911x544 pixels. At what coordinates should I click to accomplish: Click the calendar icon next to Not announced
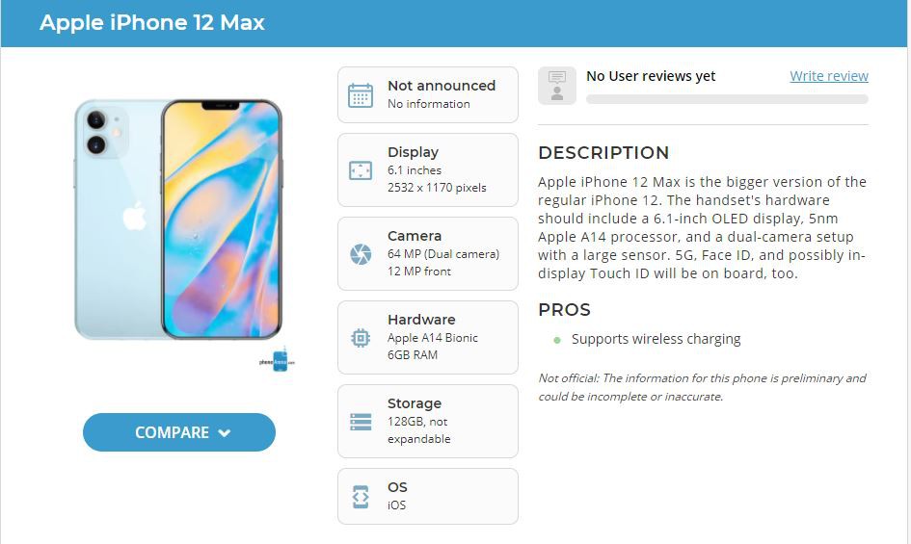(361, 95)
